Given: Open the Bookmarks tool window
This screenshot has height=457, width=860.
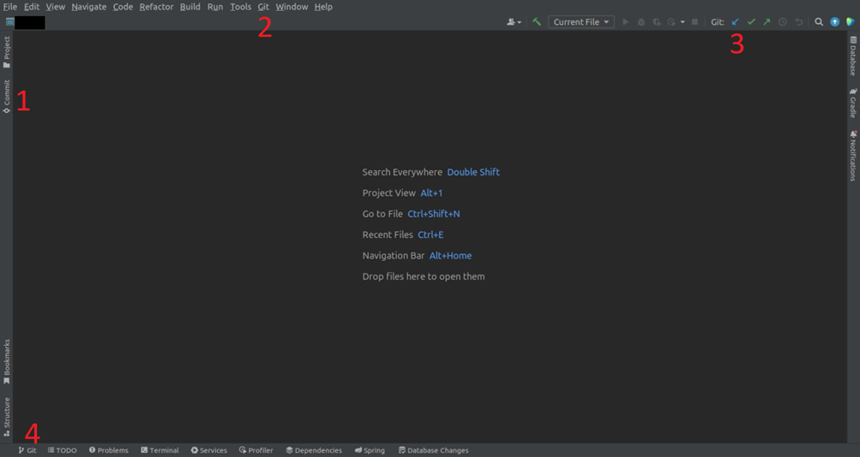Looking at the screenshot, I should pos(7,361).
